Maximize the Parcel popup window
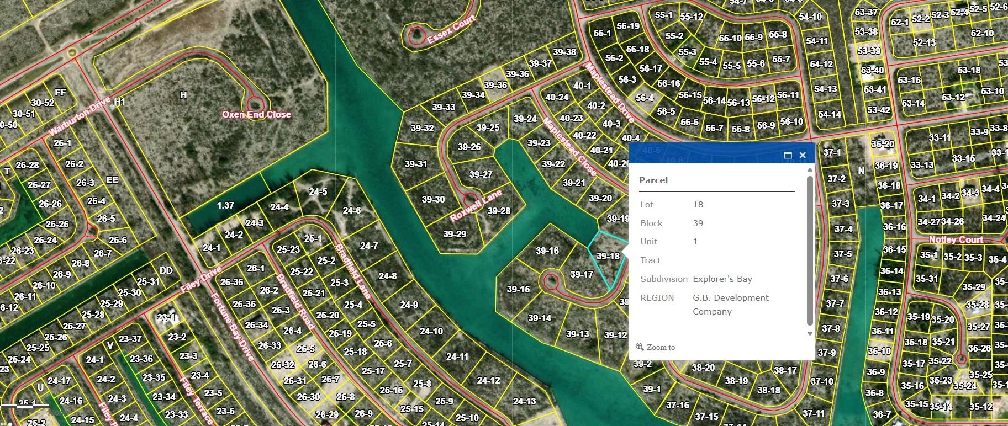Image resolution: width=1008 pixels, height=426 pixels. tap(788, 155)
